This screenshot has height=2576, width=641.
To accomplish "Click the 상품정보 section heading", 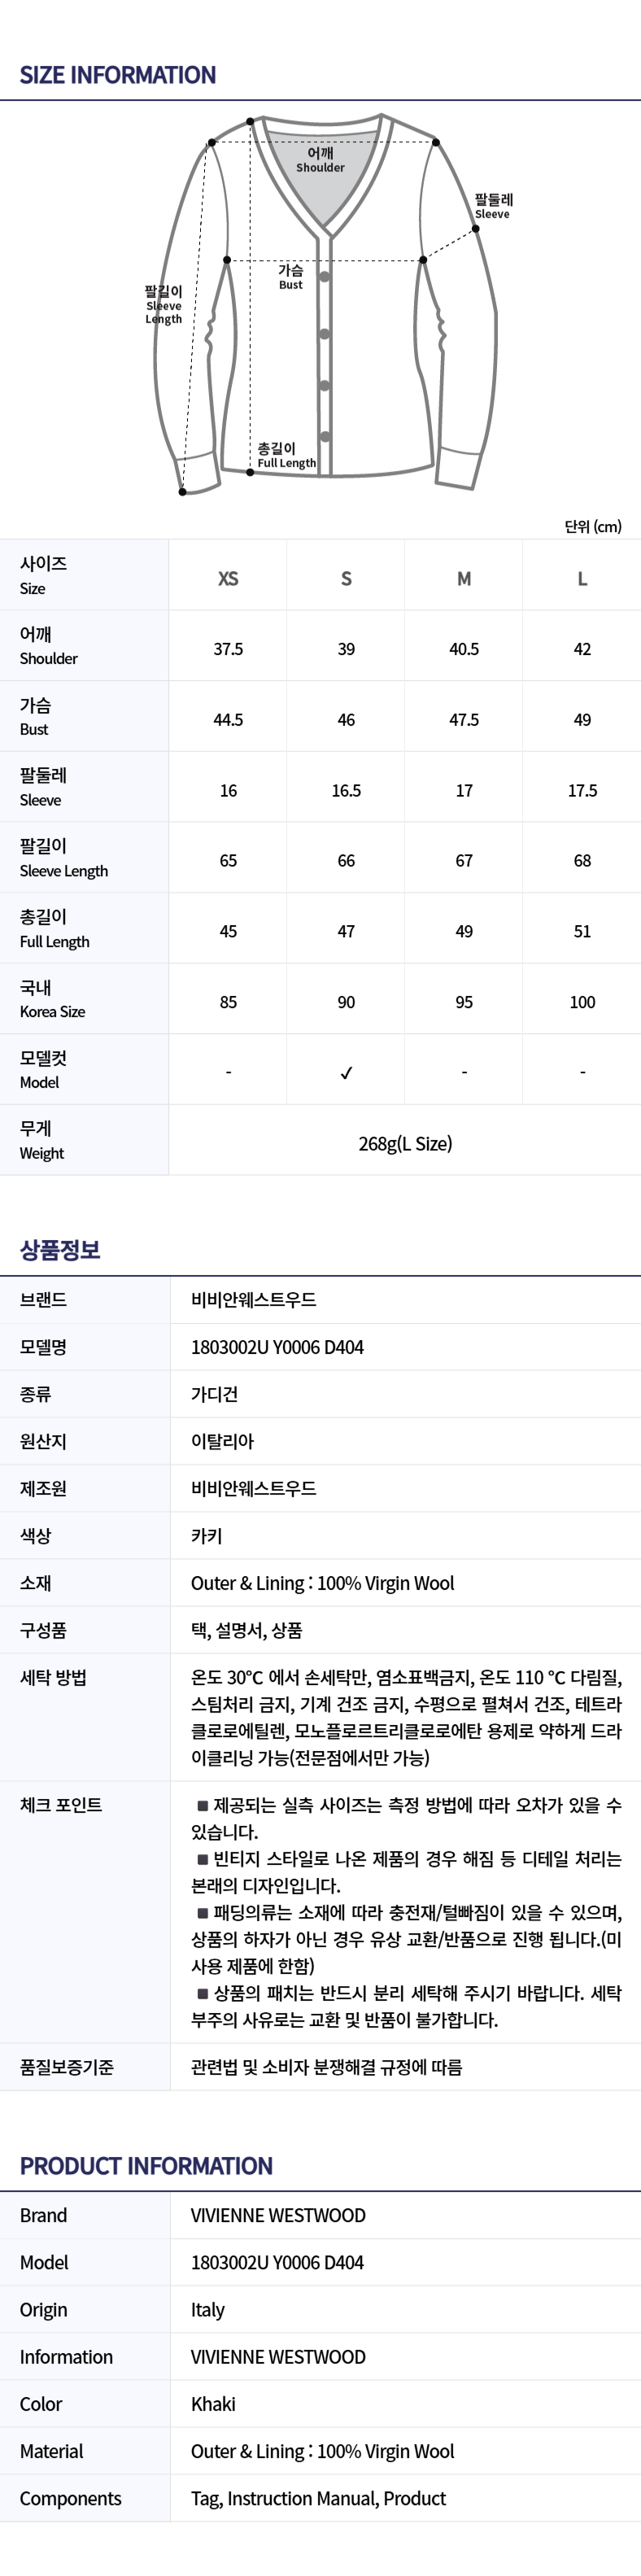I will (60, 1250).
